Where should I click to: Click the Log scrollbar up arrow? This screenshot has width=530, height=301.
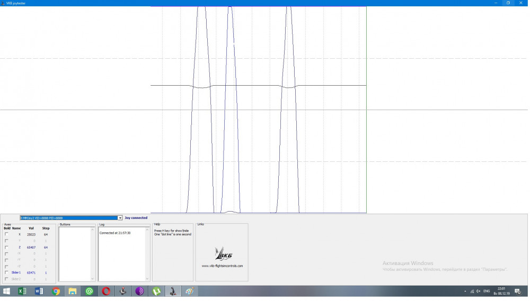click(x=147, y=230)
